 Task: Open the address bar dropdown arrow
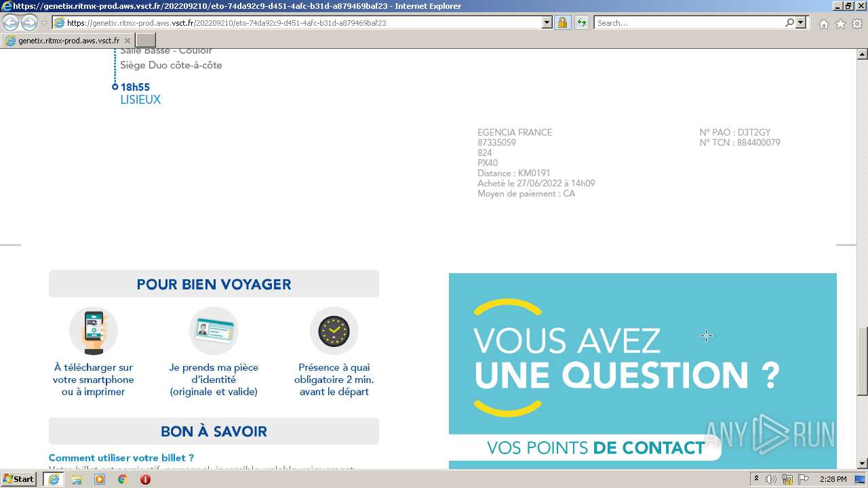point(547,22)
